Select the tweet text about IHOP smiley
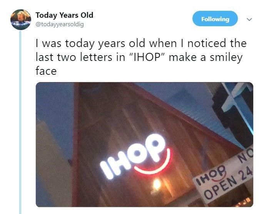Screen dimensions: 264x214 [x=141, y=57]
